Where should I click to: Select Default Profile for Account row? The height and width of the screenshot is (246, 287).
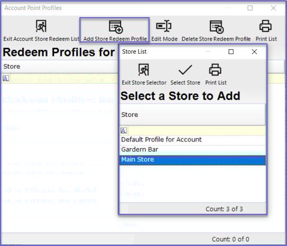(x=161, y=140)
